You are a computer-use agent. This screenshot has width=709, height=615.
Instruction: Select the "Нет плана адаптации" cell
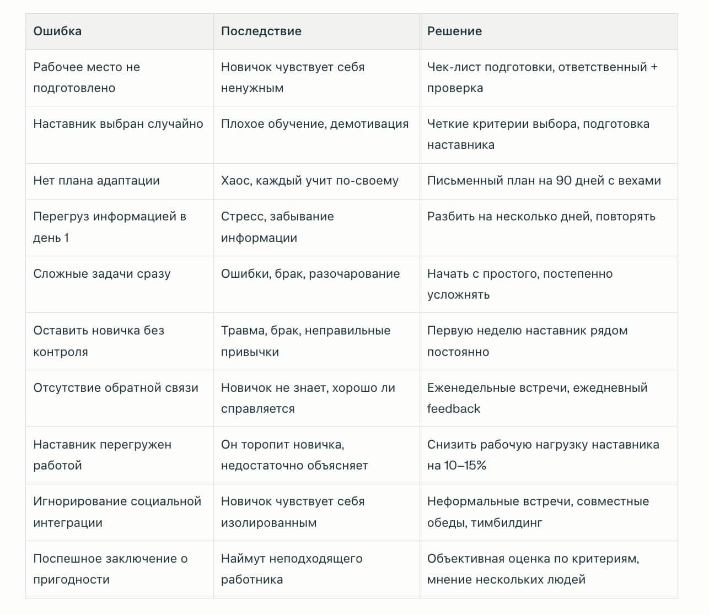click(x=96, y=181)
